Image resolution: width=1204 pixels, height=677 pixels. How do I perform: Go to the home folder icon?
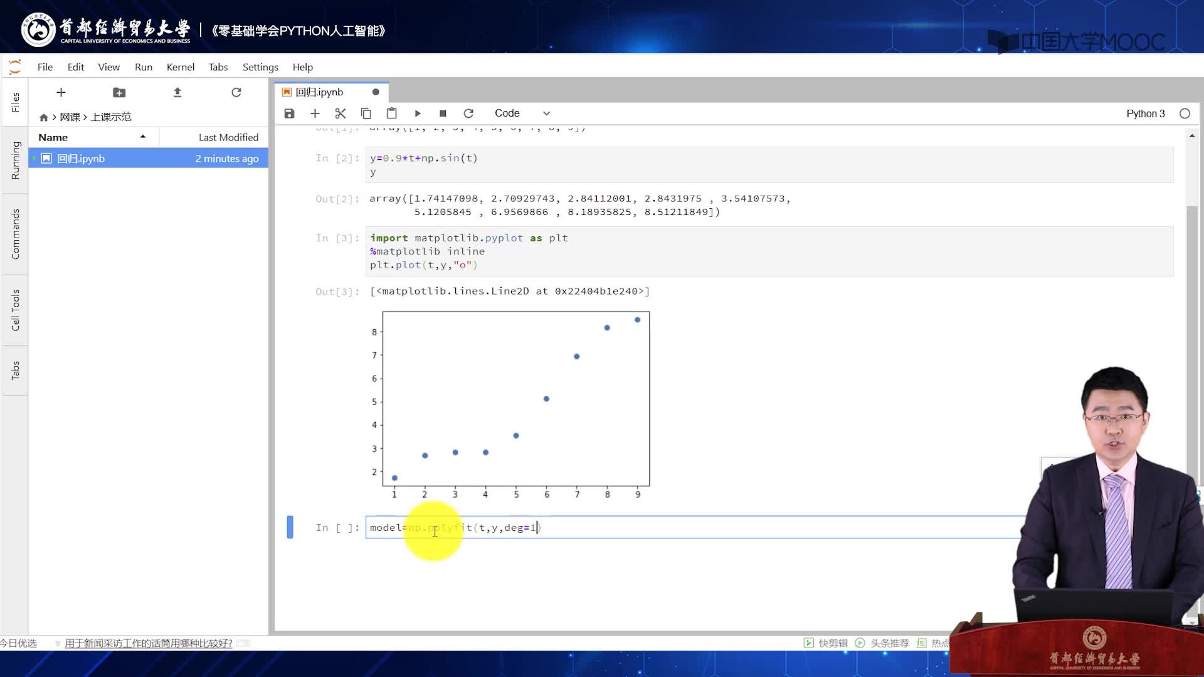(x=44, y=117)
